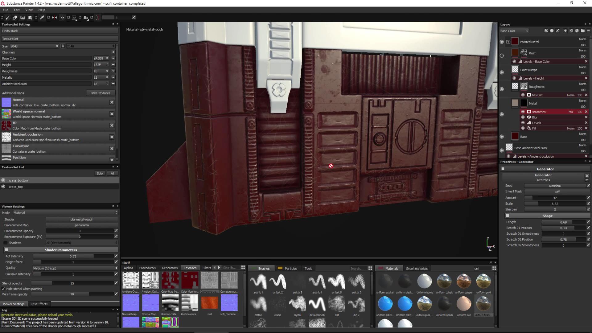This screenshot has height=333, width=592.
Task: Add a new folder in Layers panel
Action: coord(582,31)
